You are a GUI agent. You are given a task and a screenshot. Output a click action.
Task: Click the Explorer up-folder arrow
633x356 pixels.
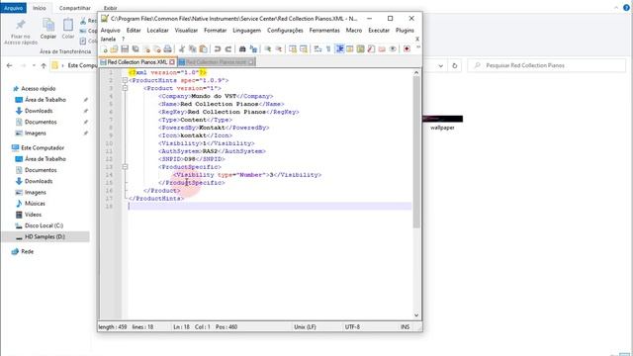pyautogui.click(x=44, y=65)
